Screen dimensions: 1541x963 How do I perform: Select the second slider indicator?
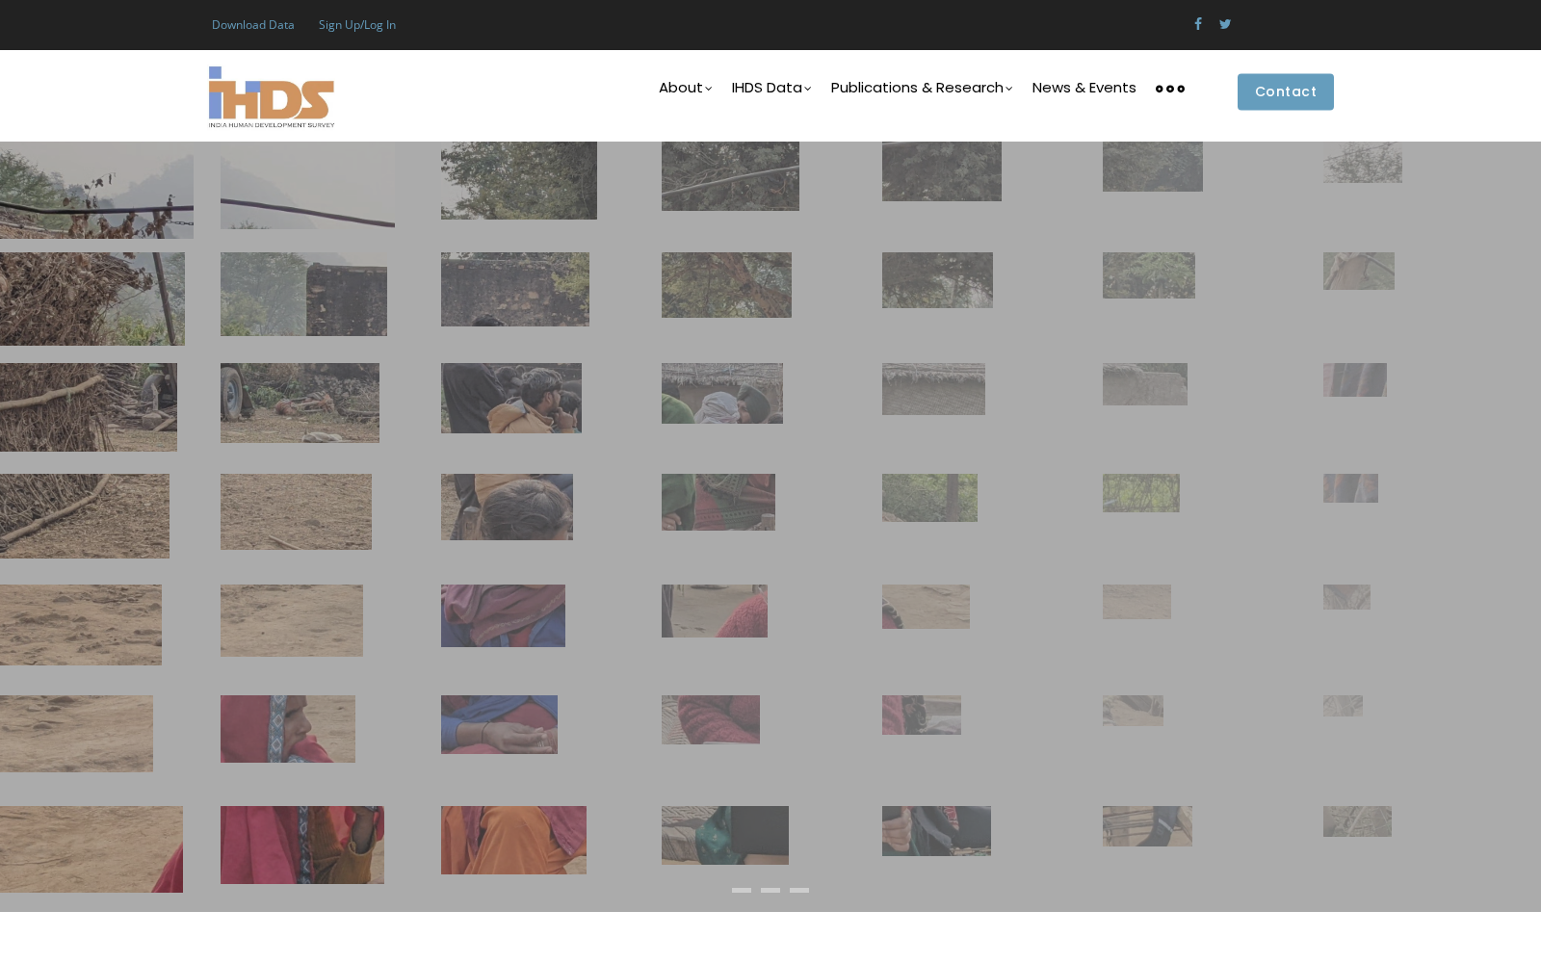point(770,891)
